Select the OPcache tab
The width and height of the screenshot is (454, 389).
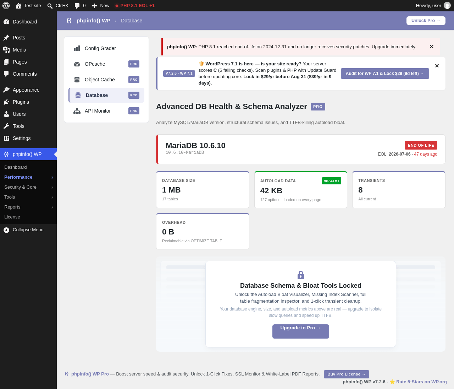pyautogui.click(x=106, y=64)
